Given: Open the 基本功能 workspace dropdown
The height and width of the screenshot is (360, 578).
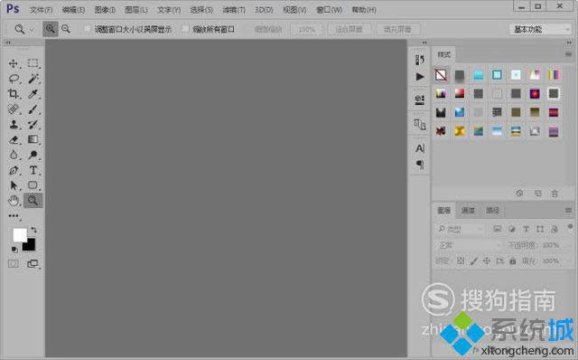Looking at the screenshot, I should coord(540,29).
